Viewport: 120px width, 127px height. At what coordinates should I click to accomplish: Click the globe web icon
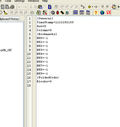pyautogui.click(x=102, y=13)
